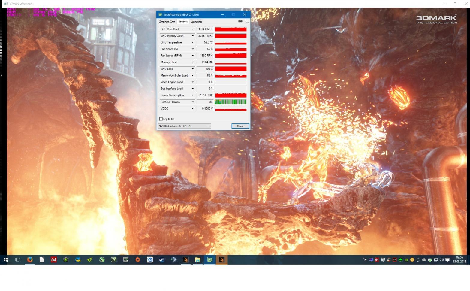Click the PerfCap Reason green graph
The height and width of the screenshot is (291, 470).
tap(230, 102)
